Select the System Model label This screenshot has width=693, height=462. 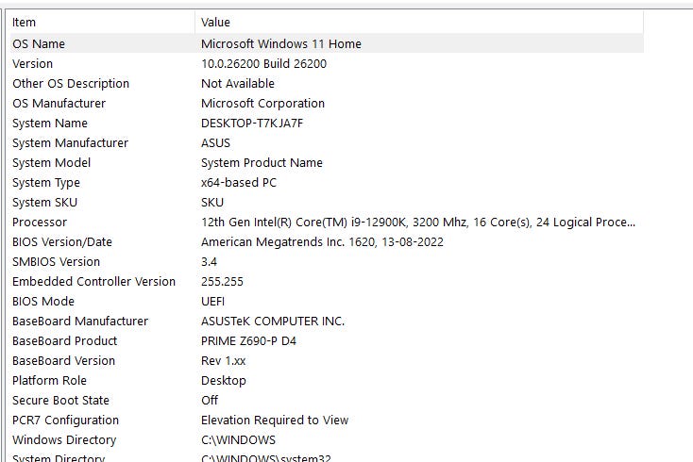[51, 163]
